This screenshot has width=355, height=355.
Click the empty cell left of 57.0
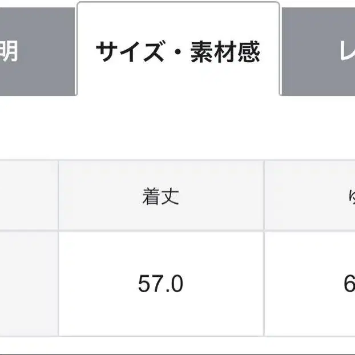click(29, 284)
